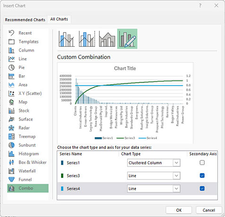Uncheck Secondary Axis for Series4
The image size is (225, 217).
[x=202, y=189]
